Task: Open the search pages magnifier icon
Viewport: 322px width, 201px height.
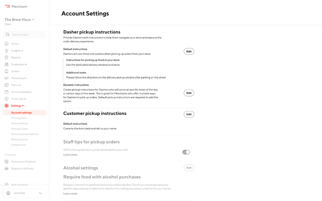Action: (x=7, y=34)
